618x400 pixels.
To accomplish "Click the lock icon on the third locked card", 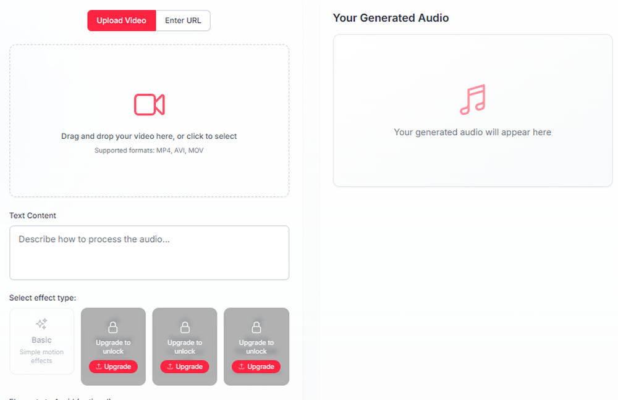I will tap(256, 327).
